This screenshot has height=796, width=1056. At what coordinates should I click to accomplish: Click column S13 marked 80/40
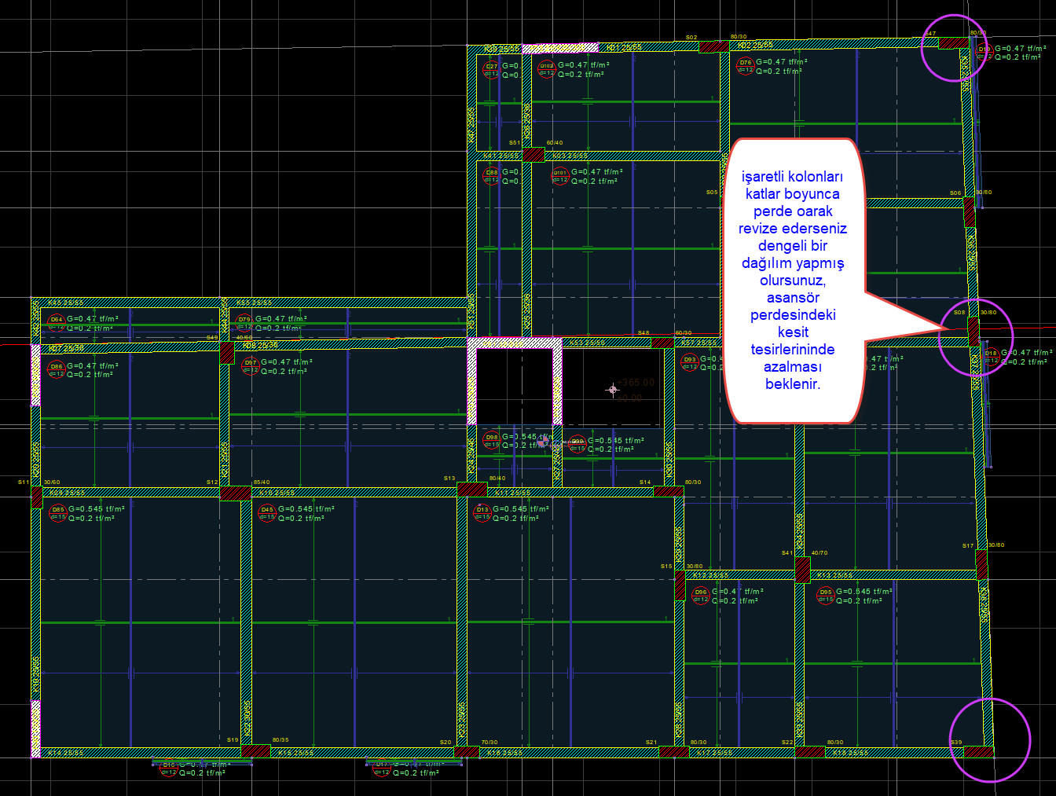click(472, 490)
